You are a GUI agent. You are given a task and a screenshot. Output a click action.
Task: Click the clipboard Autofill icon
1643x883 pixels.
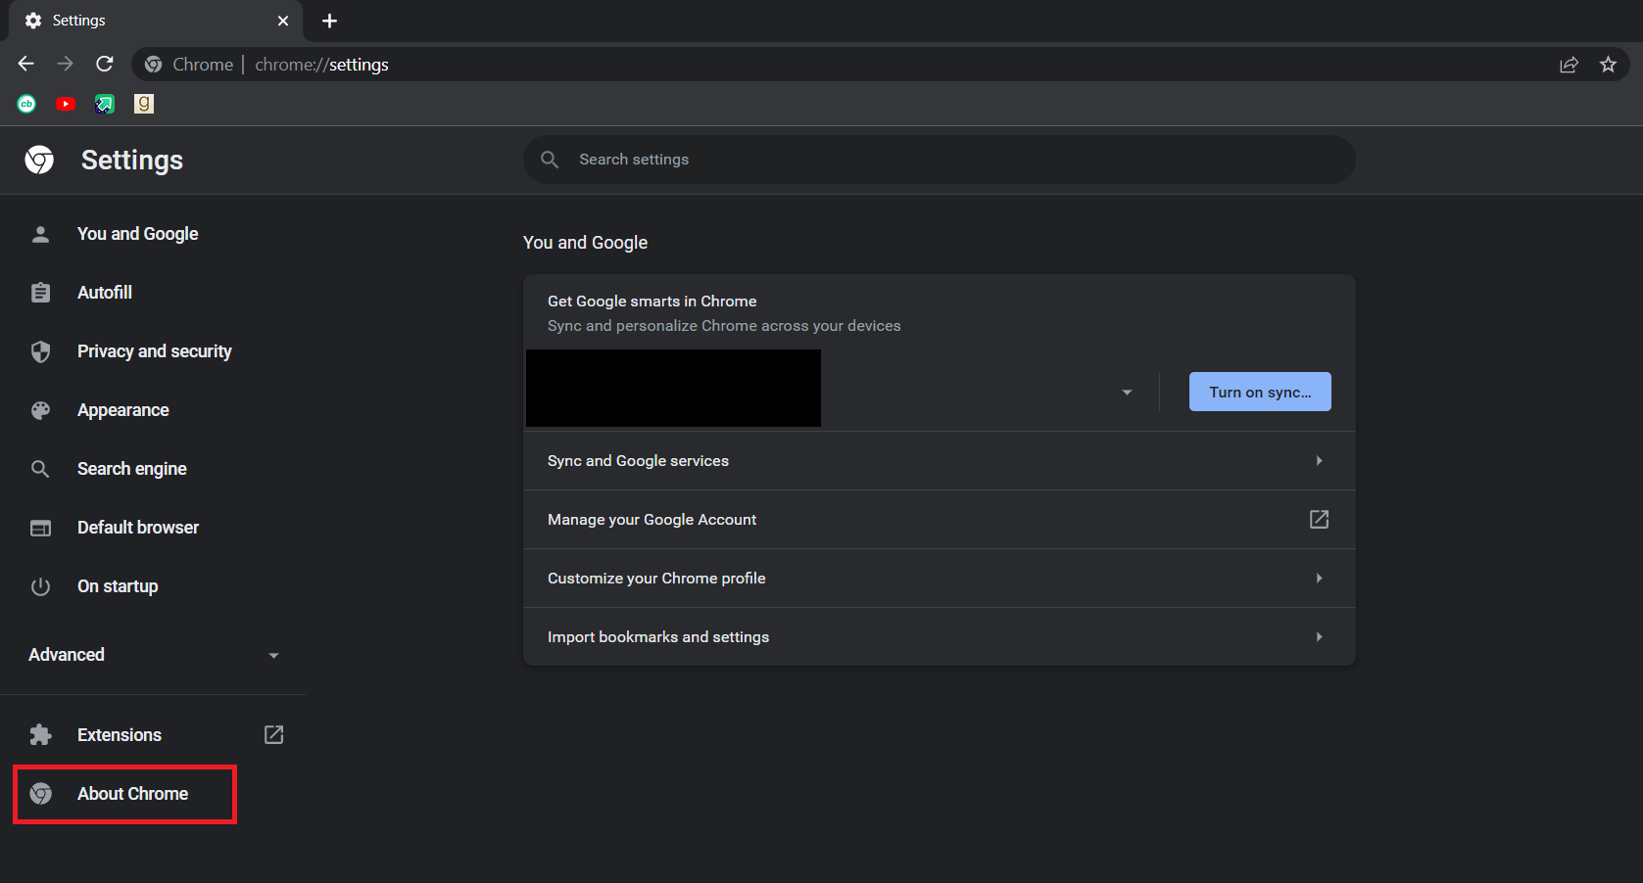[40, 293]
